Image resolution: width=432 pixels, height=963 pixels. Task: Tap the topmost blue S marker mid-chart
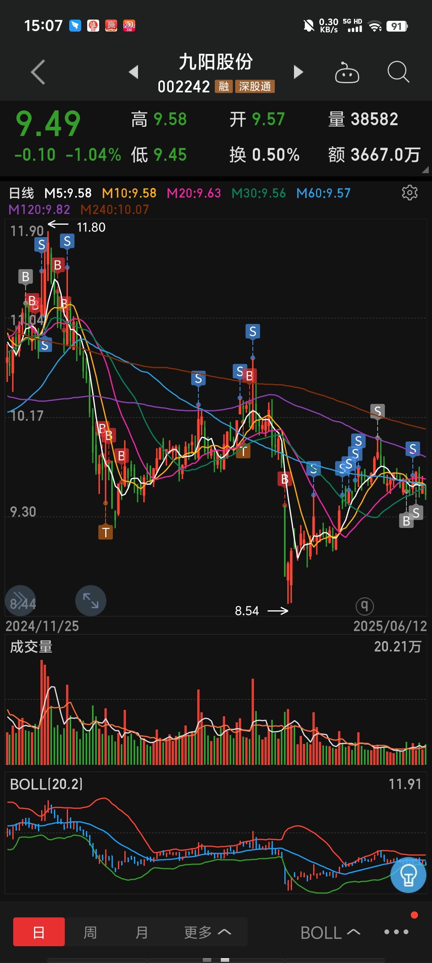click(x=253, y=332)
